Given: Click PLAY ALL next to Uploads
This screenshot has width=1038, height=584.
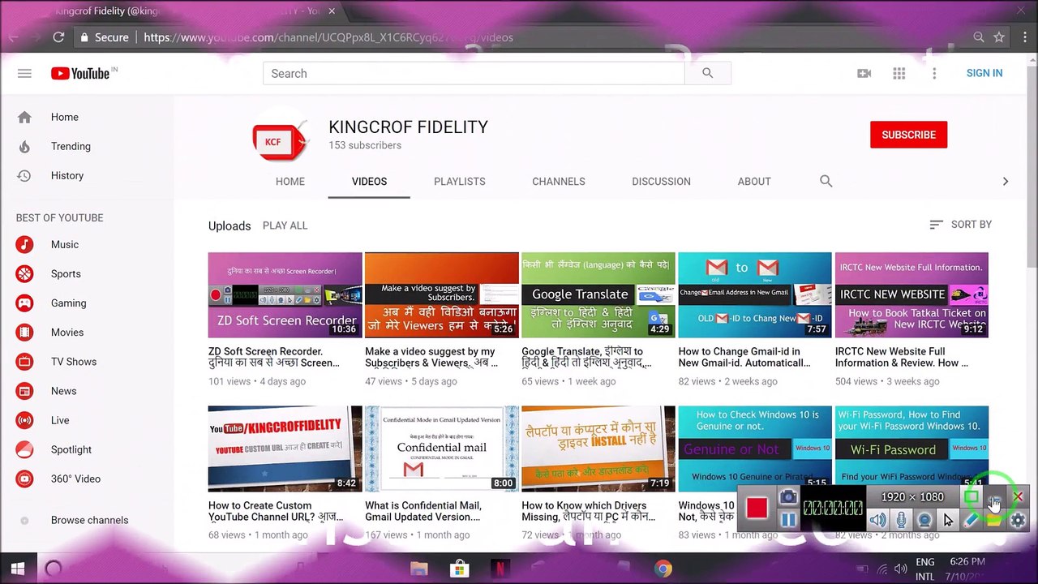Looking at the screenshot, I should [285, 225].
